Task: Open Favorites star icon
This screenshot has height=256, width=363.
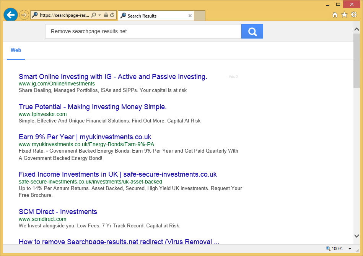Action: (x=344, y=15)
